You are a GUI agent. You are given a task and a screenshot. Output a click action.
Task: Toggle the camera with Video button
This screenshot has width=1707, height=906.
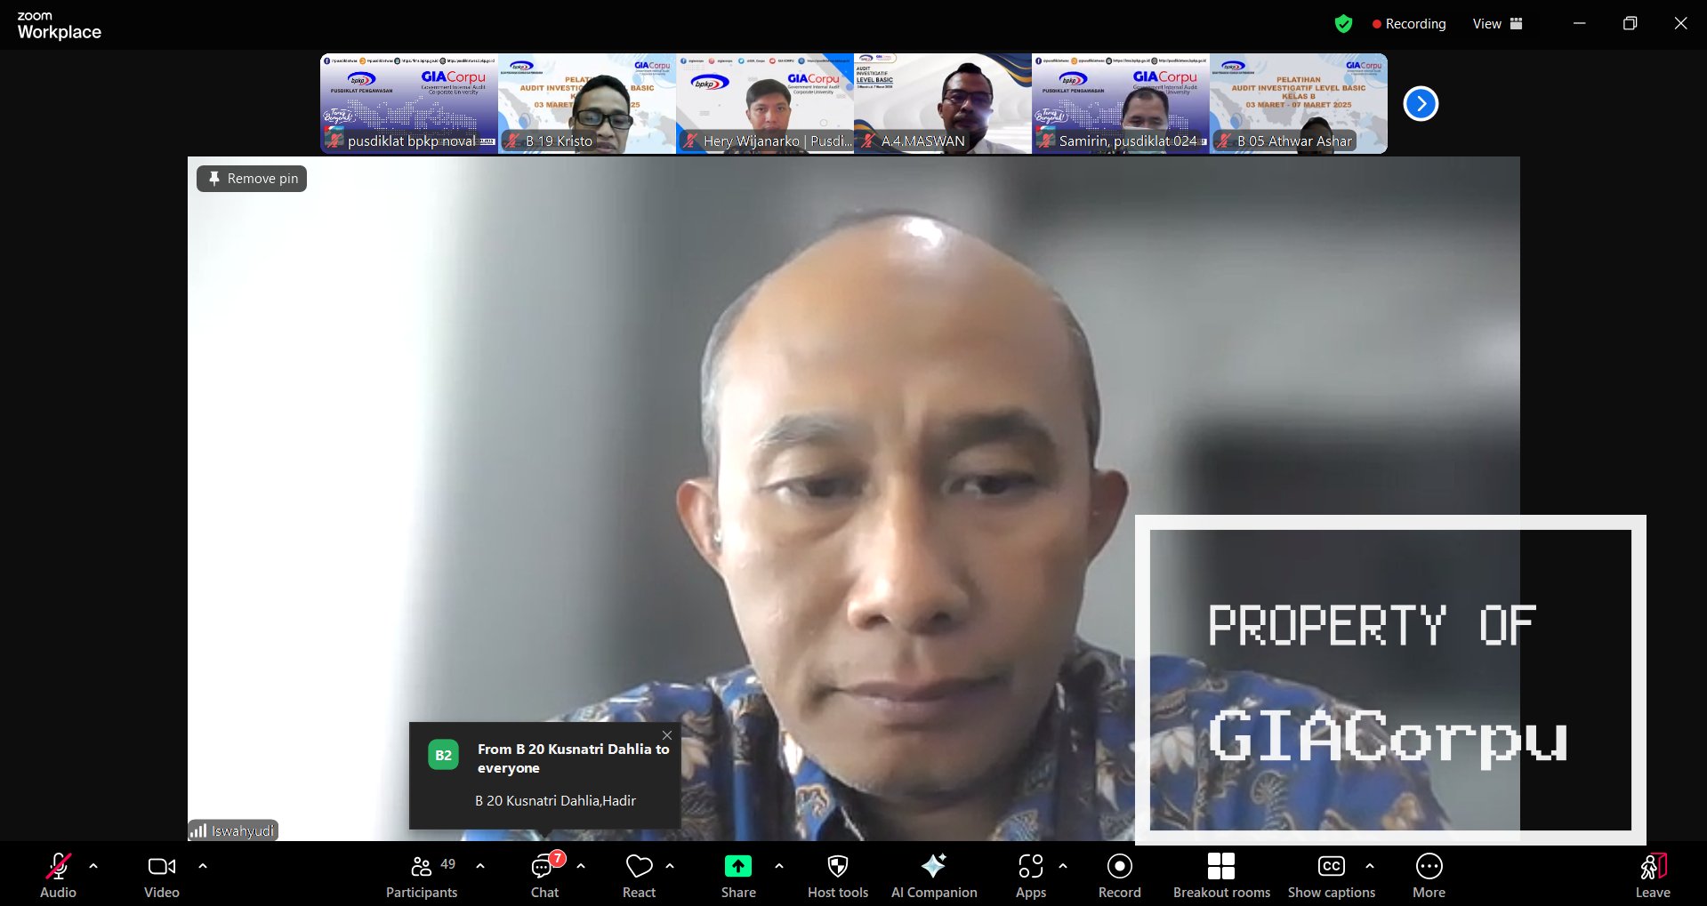(x=161, y=876)
